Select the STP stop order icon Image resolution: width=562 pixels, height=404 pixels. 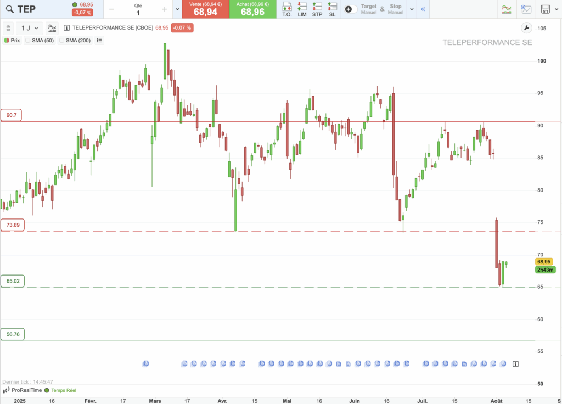(317, 9)
